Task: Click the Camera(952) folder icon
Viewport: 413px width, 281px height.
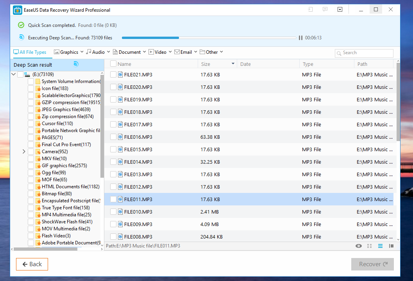Action: coord(38,152)
